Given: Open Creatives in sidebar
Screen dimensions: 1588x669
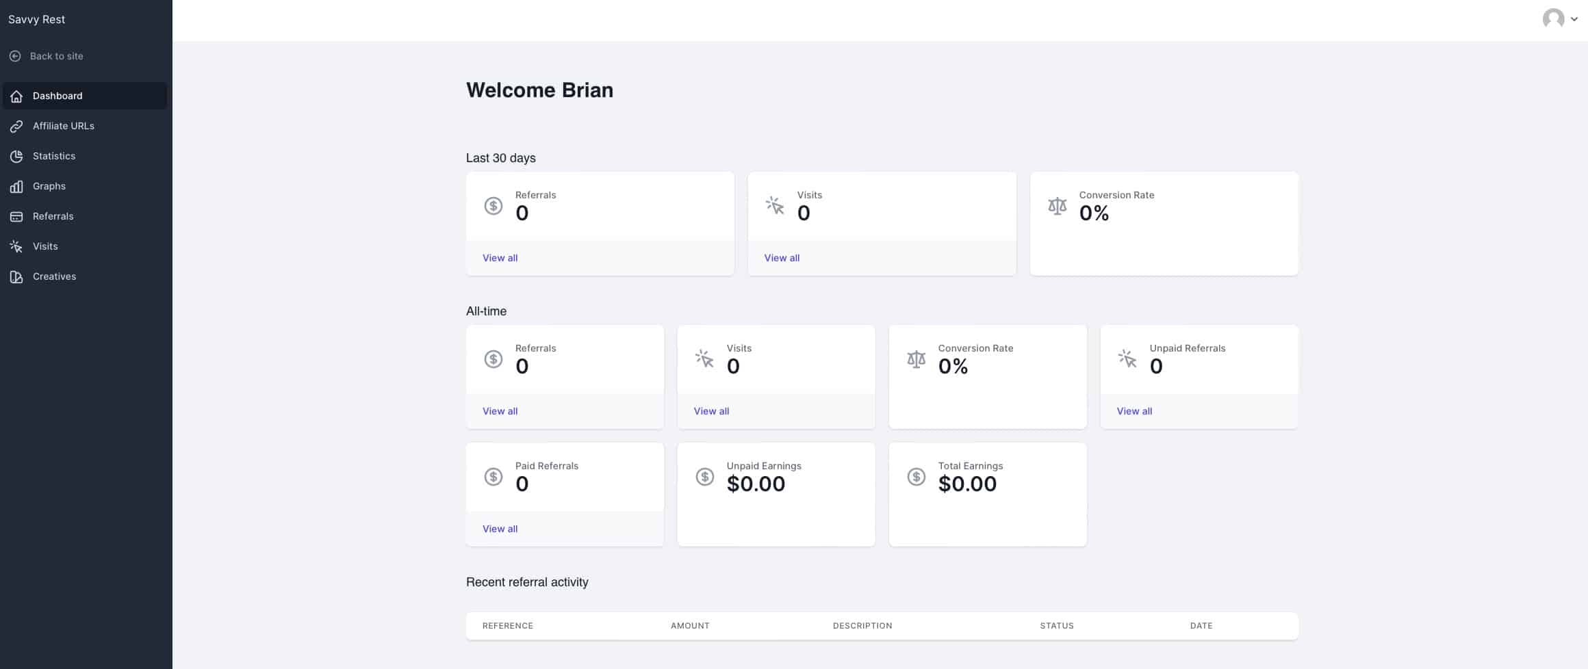Looking at the screenshot, I should (85, 276).
